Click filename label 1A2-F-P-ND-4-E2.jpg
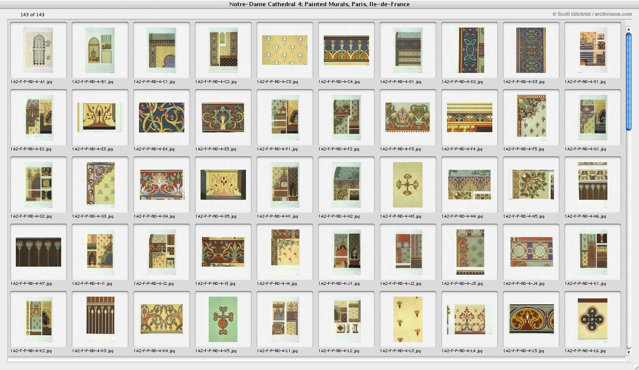639x370 pixels. click(x=31, y=149)
